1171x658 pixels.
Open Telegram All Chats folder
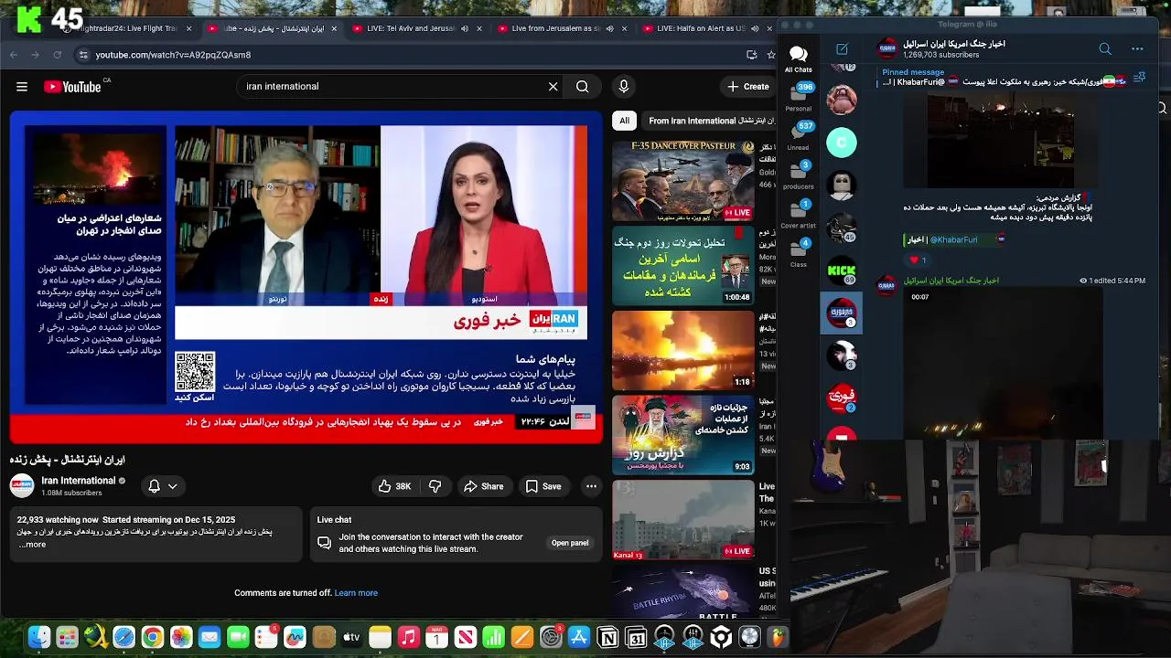pyautogui.click(x=798, y=59)
